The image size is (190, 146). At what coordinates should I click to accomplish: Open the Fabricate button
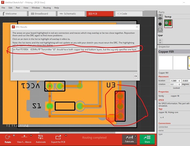pyautogui.click(x=129, y=139)
